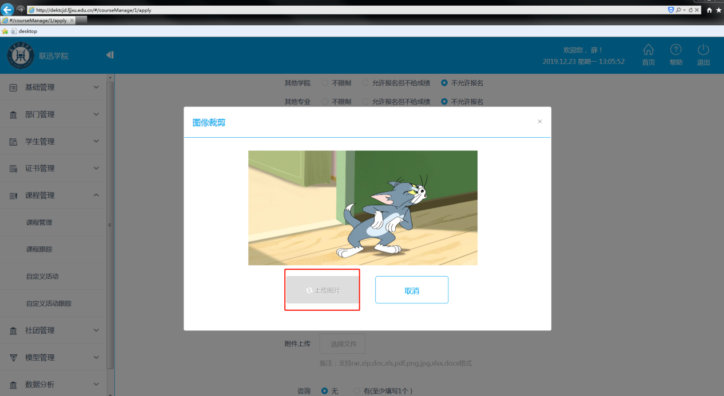Click the browser back arrow button

coord(7,9)
